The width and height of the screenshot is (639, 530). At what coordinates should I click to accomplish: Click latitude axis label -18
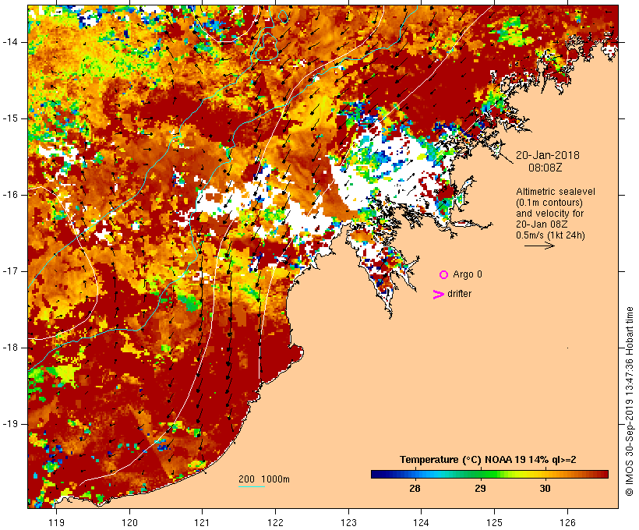(9, 348)
